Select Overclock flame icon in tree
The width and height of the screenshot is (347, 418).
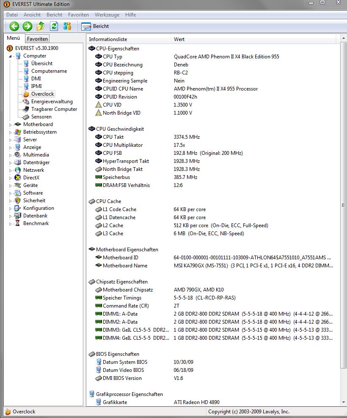pos(26,94)
